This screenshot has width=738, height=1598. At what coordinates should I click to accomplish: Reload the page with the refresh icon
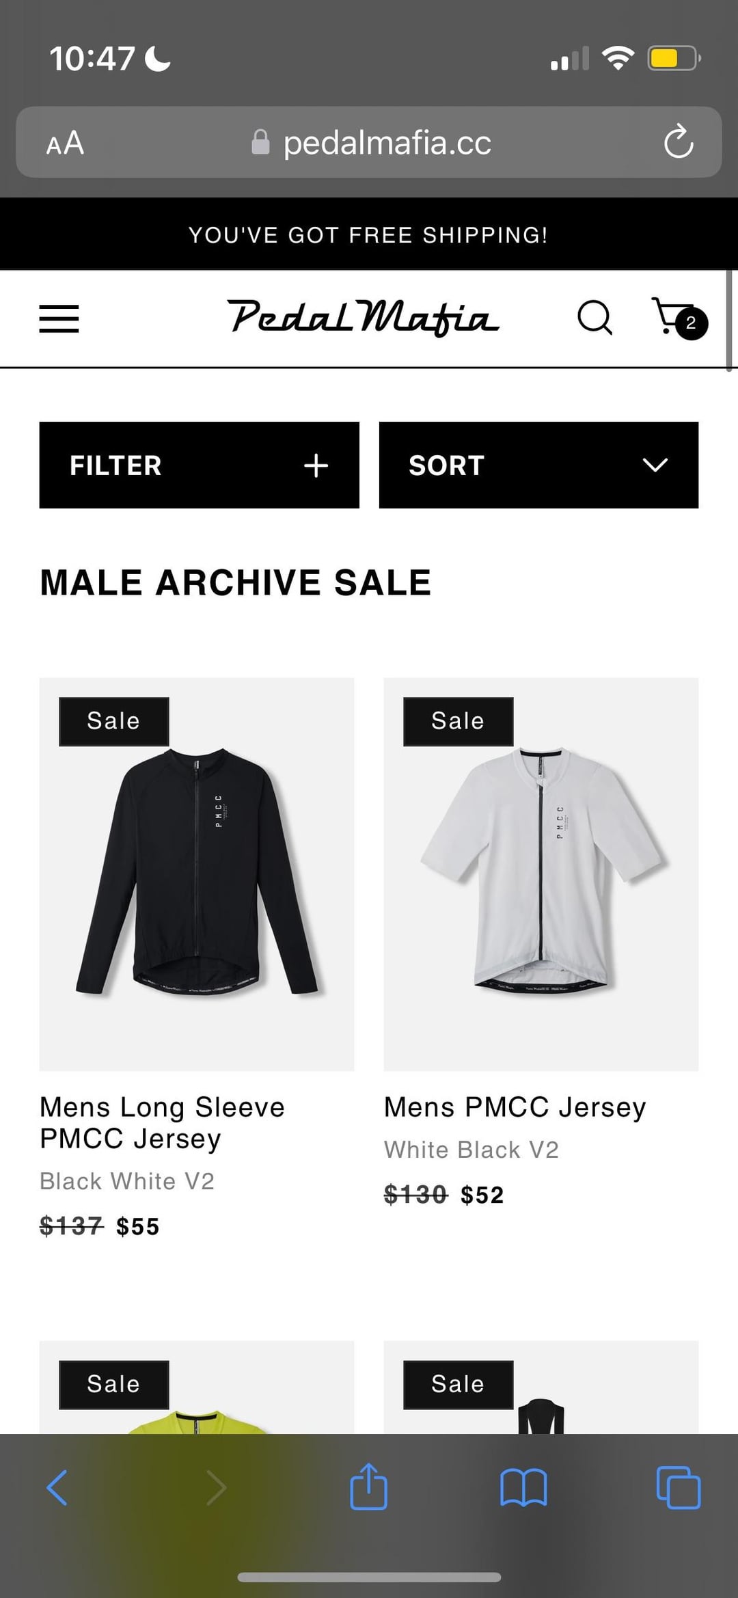(679, 141)
